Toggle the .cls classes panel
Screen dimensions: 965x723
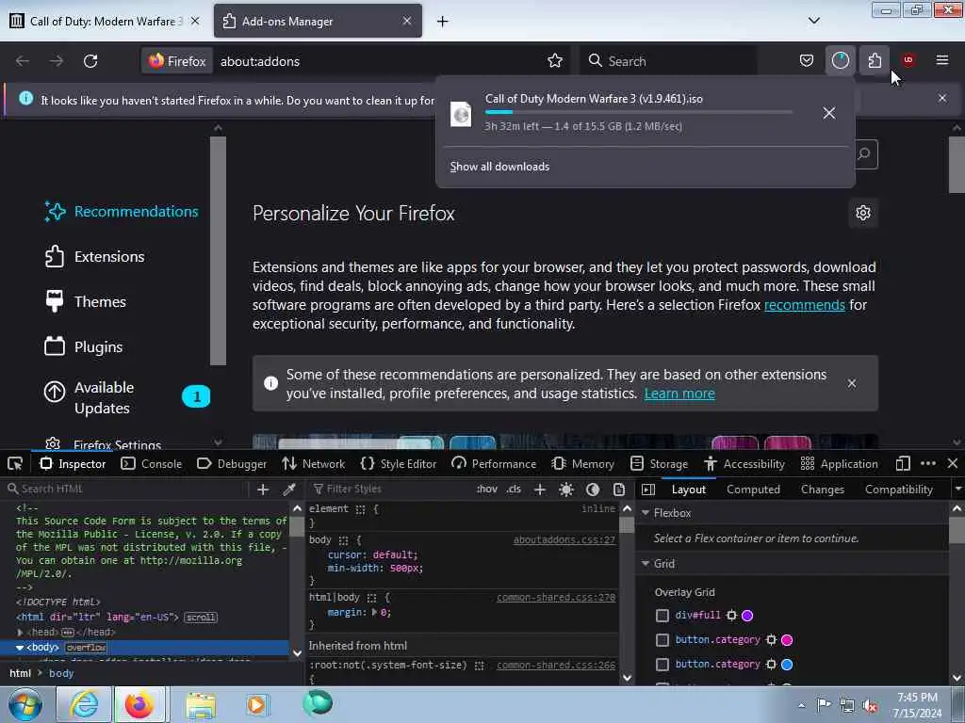[x=514, y=490]
